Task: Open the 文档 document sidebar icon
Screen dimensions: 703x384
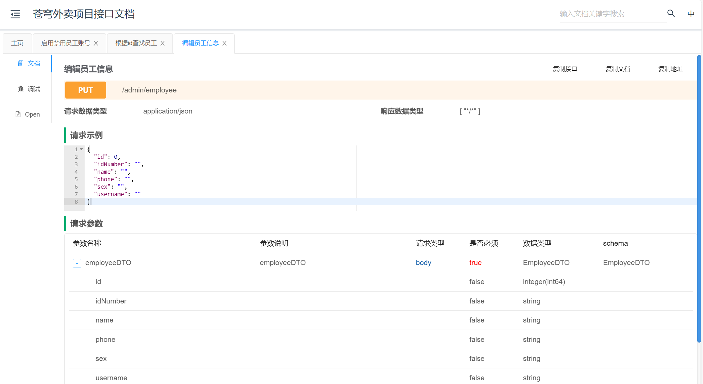Action: [21, 63]
